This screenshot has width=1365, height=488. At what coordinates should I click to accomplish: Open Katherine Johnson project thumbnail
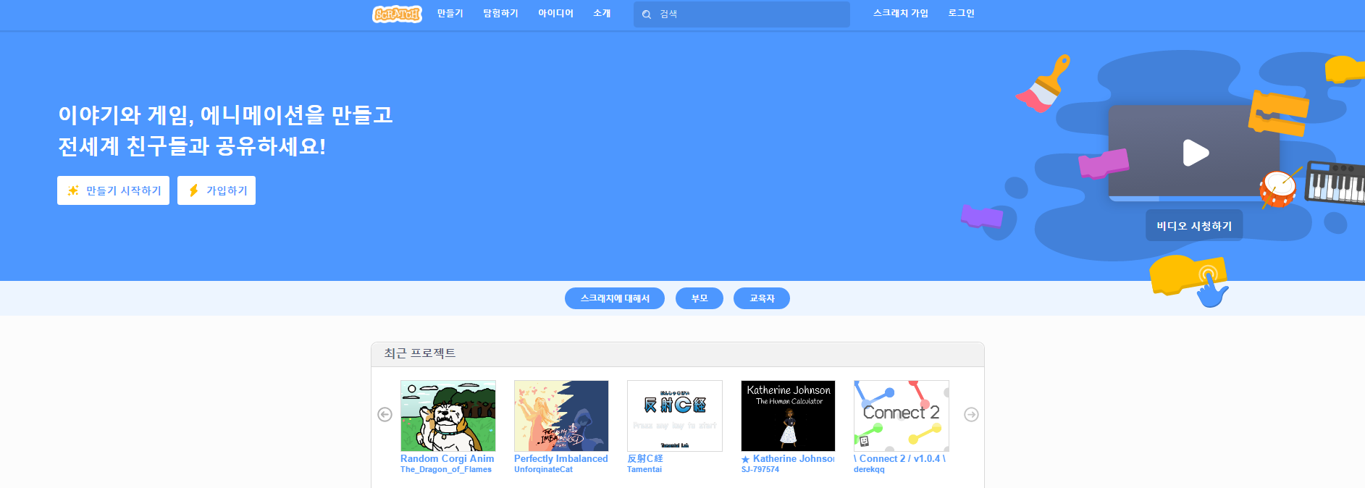click(788, 416)
